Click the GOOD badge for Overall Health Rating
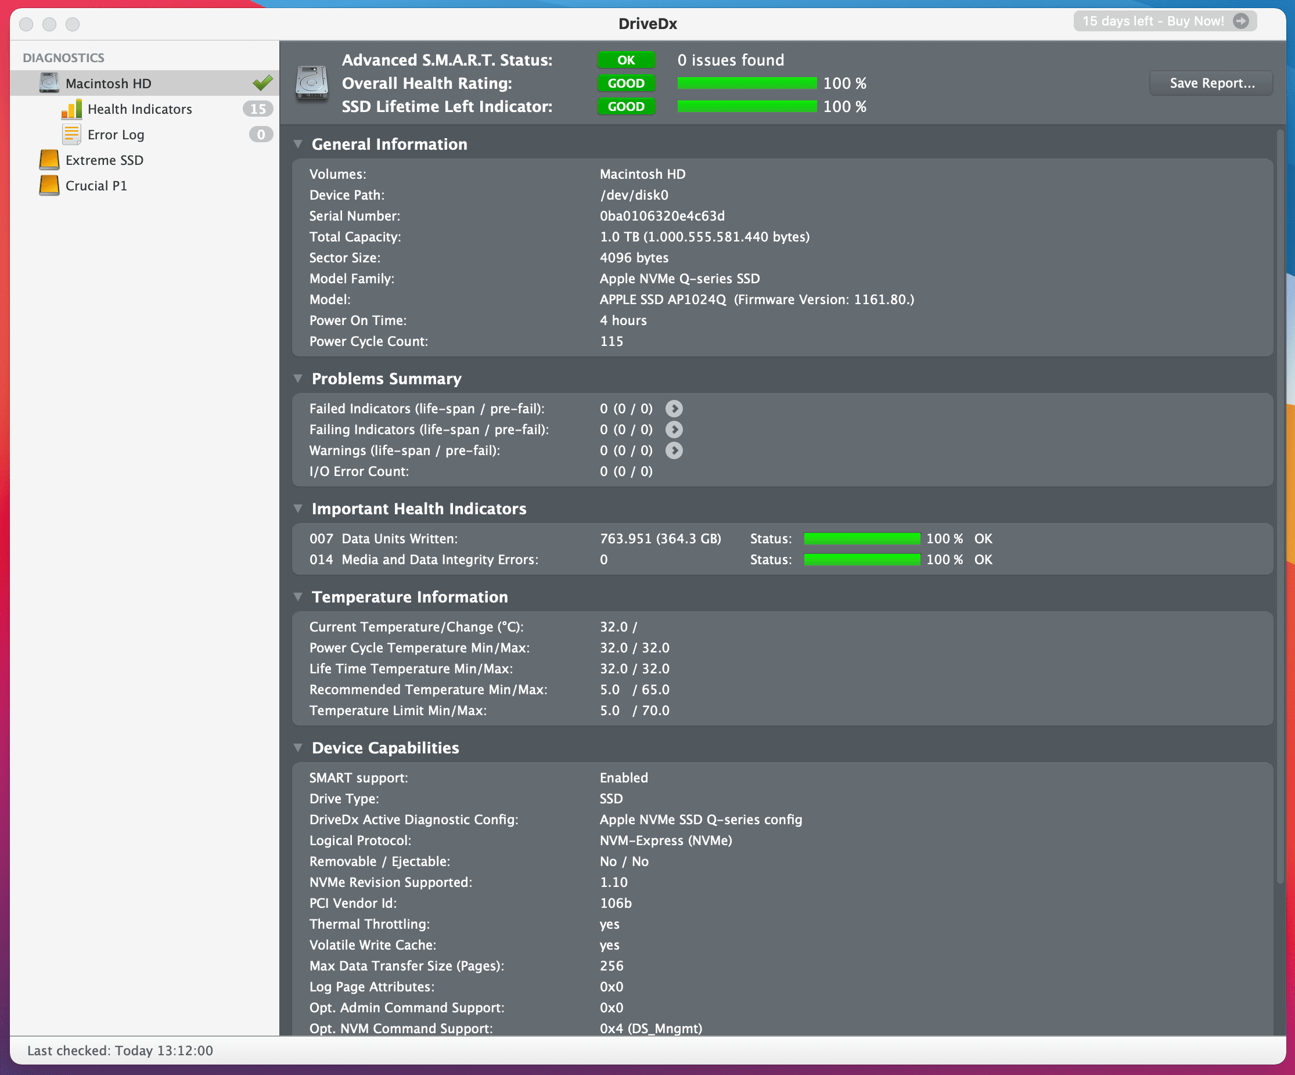Screen dimensions: 1295x1075 [x=626, y=83]
